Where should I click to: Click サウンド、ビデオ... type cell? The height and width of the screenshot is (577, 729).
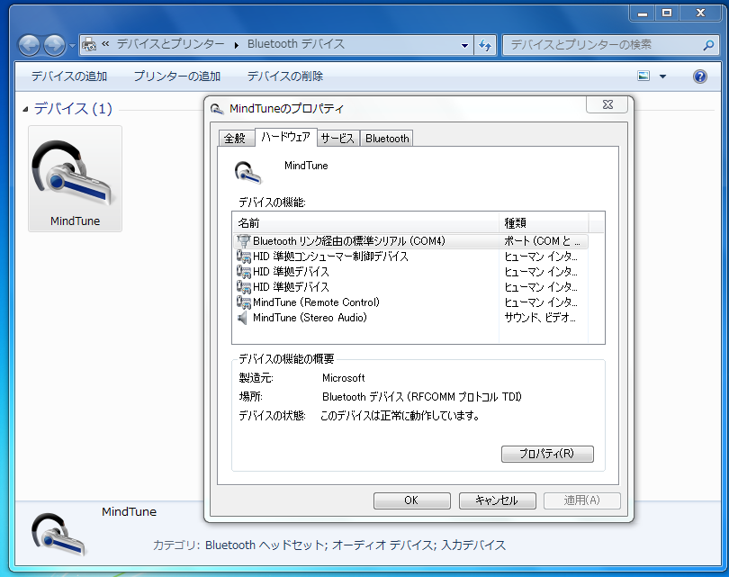click(x=540, y=318)
